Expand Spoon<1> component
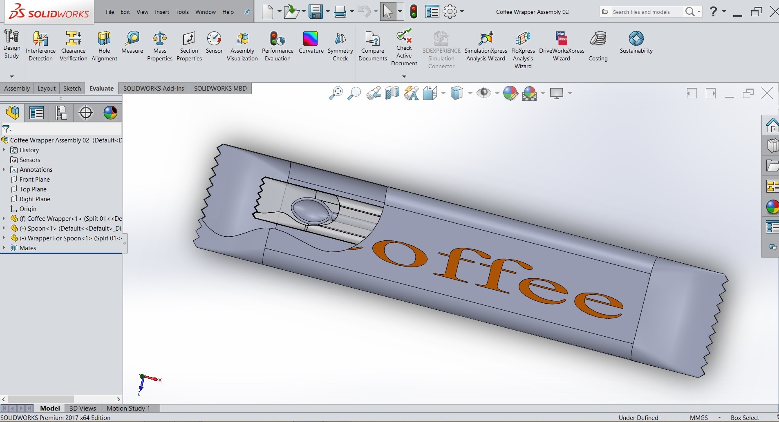This screenshot has height=422, width=779. pos(4,229)
